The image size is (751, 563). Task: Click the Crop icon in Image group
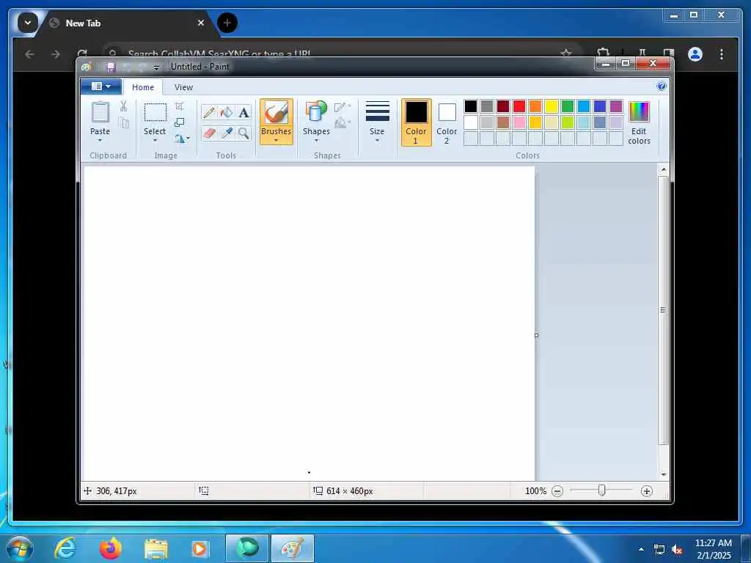(x=180, y=106)
